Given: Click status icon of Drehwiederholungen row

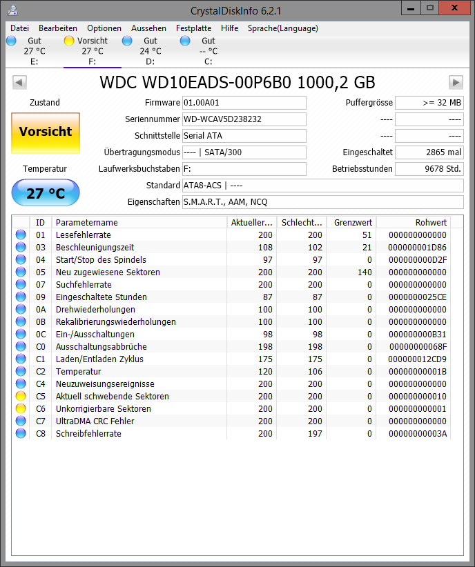Looking at the screenshot, I should click(21, 309).
